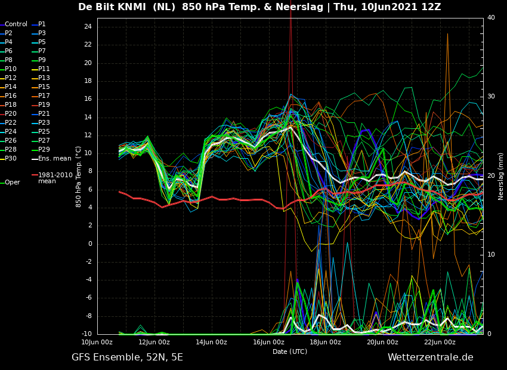507x370 pixels.
Task: Click the 16Jun 00z date tick label
Action: 268,343
